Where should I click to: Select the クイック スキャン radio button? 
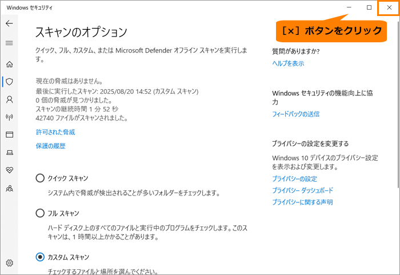pos(40,178)
